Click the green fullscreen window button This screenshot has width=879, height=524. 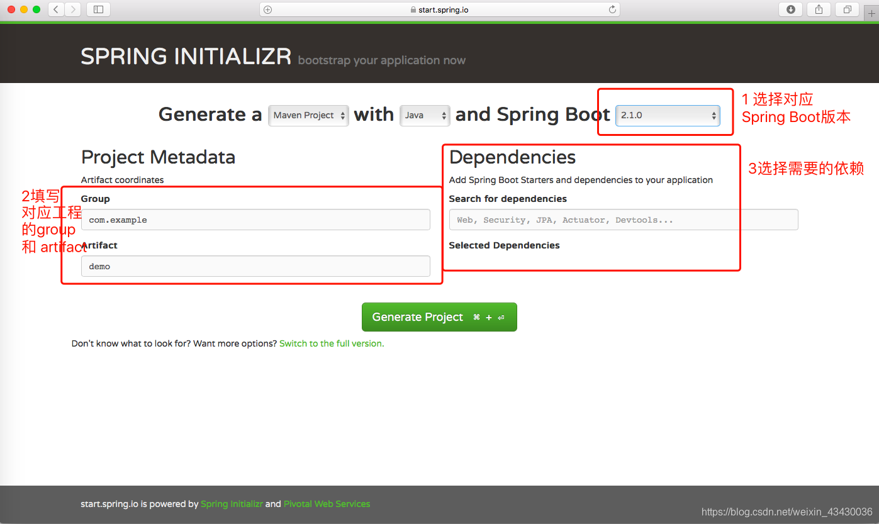pyautogui.click(x=36, y=9)
